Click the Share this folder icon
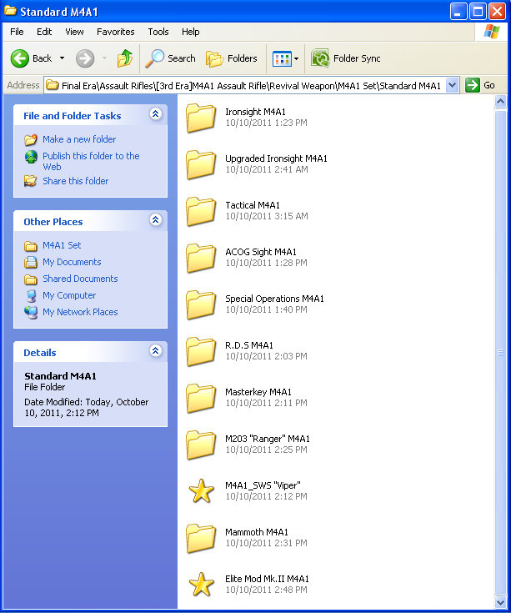Image resolution: width=511 pixels, height=613 pixels. 31,181
